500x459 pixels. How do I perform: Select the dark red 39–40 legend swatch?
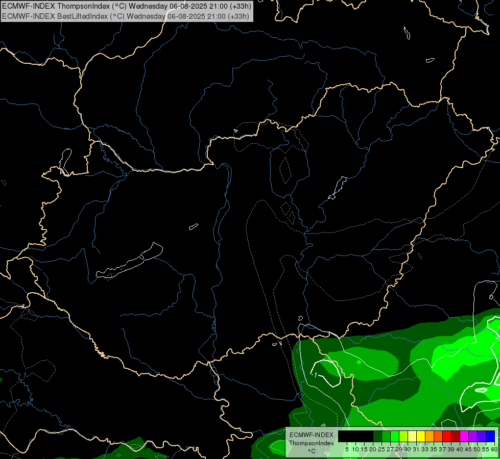[456, 436]
